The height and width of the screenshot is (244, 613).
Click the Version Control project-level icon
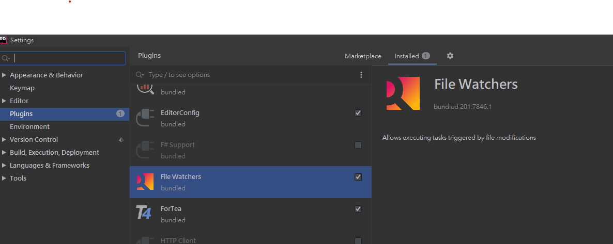point(121,139)
